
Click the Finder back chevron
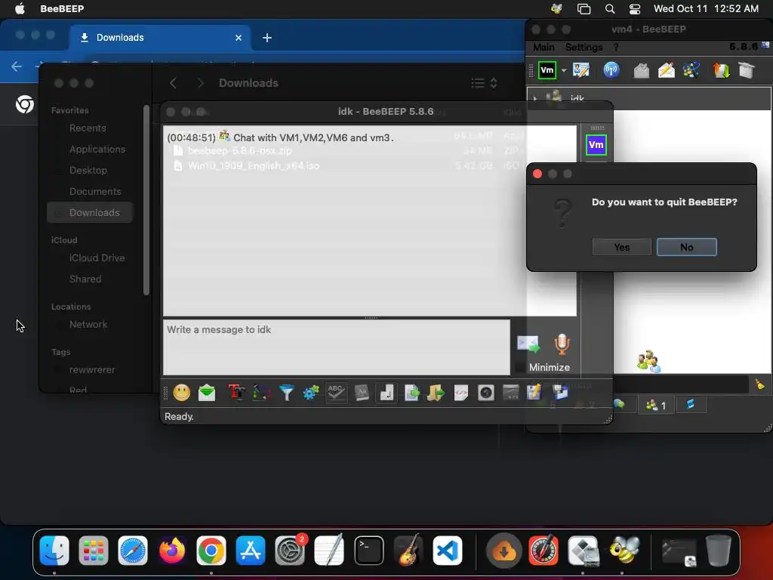[173, 83]
